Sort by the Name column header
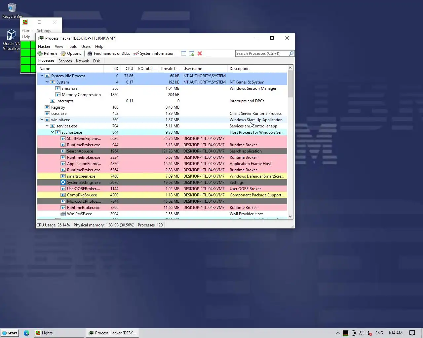Screen dimensions: 423x338 [x=70, y=69]
